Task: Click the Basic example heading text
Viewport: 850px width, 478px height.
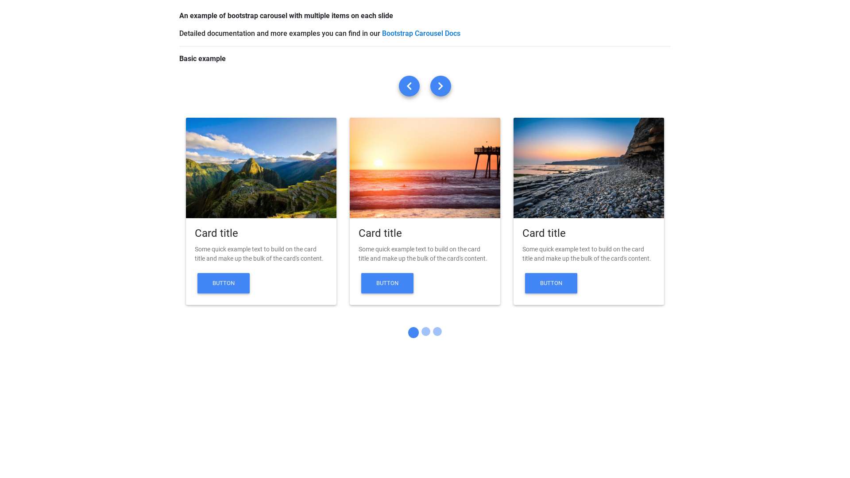Action: click(202, 58)
